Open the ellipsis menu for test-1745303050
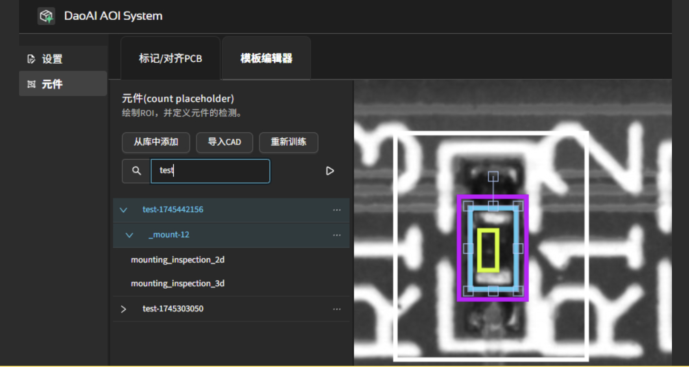Screen dimensions: 689x367 (337, 309)
